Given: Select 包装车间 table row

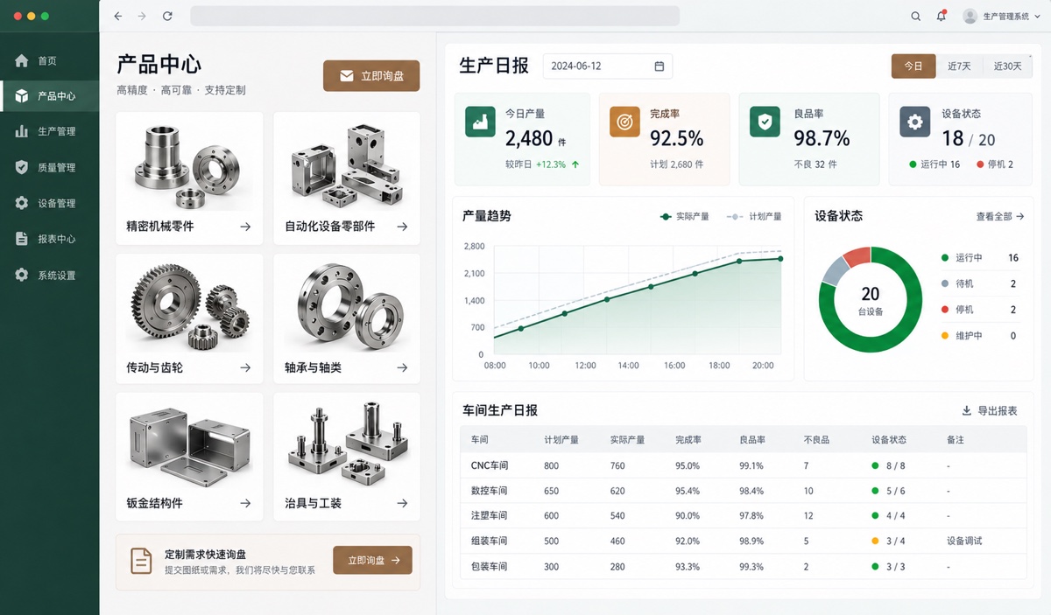Looking at the screenshot, I should (x=743, y=567).
